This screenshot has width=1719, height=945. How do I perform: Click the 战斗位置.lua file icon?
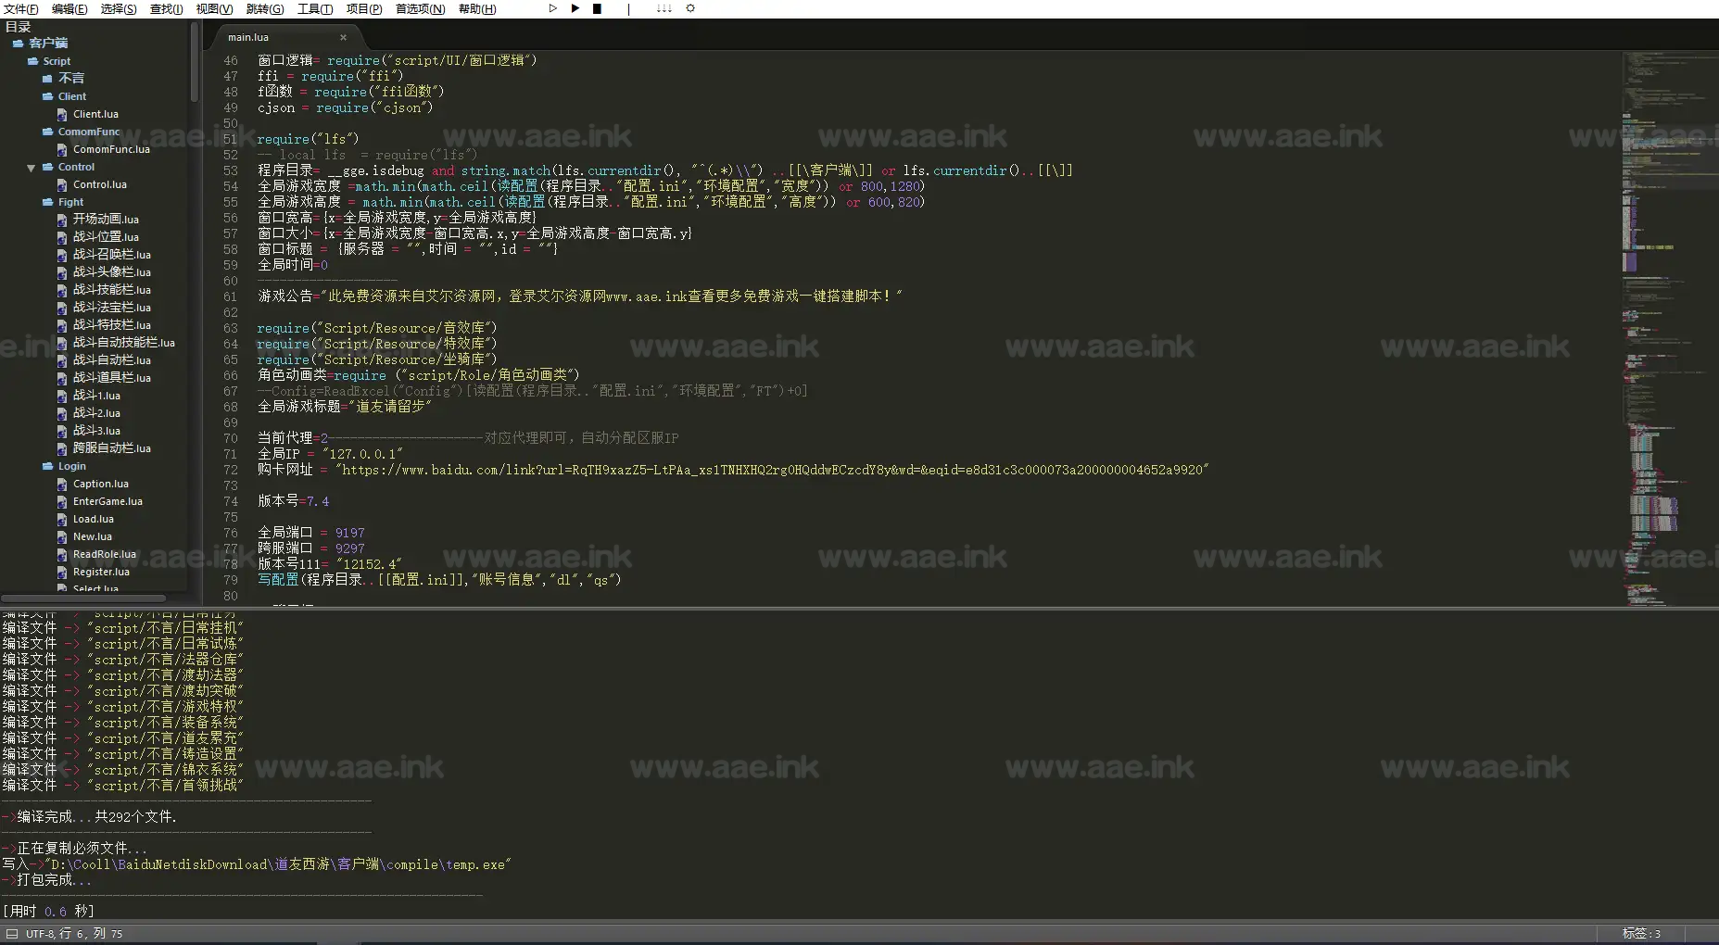click(x=62, y=238)
